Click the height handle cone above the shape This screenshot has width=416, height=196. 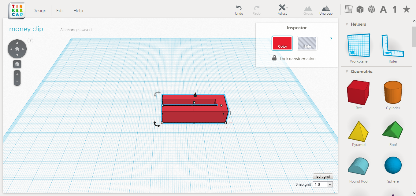(x=195, y=95)
